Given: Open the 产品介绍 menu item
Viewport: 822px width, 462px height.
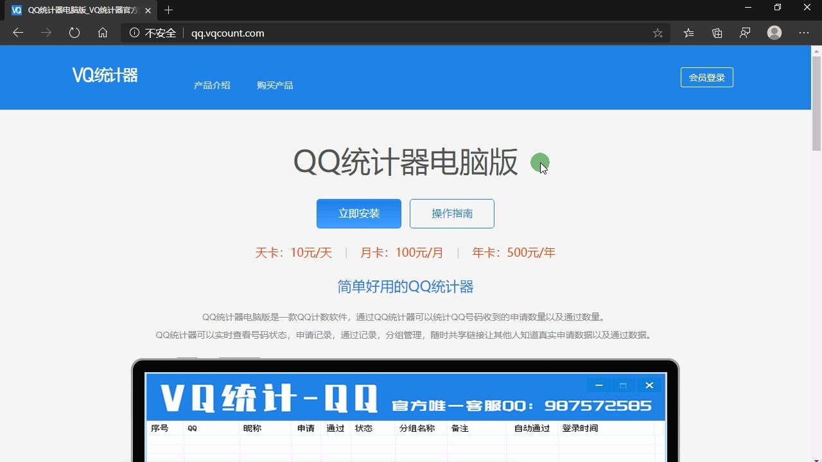Looking at the screenshot, I should [x=212, y=85].
